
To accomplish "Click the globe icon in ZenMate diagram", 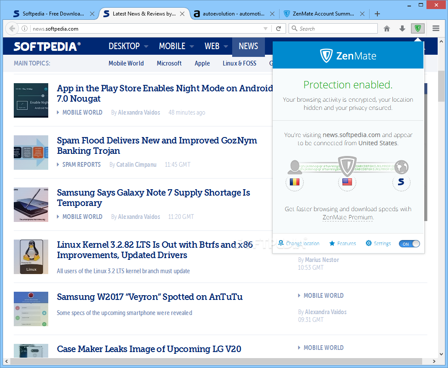I will tap(401, 167).
